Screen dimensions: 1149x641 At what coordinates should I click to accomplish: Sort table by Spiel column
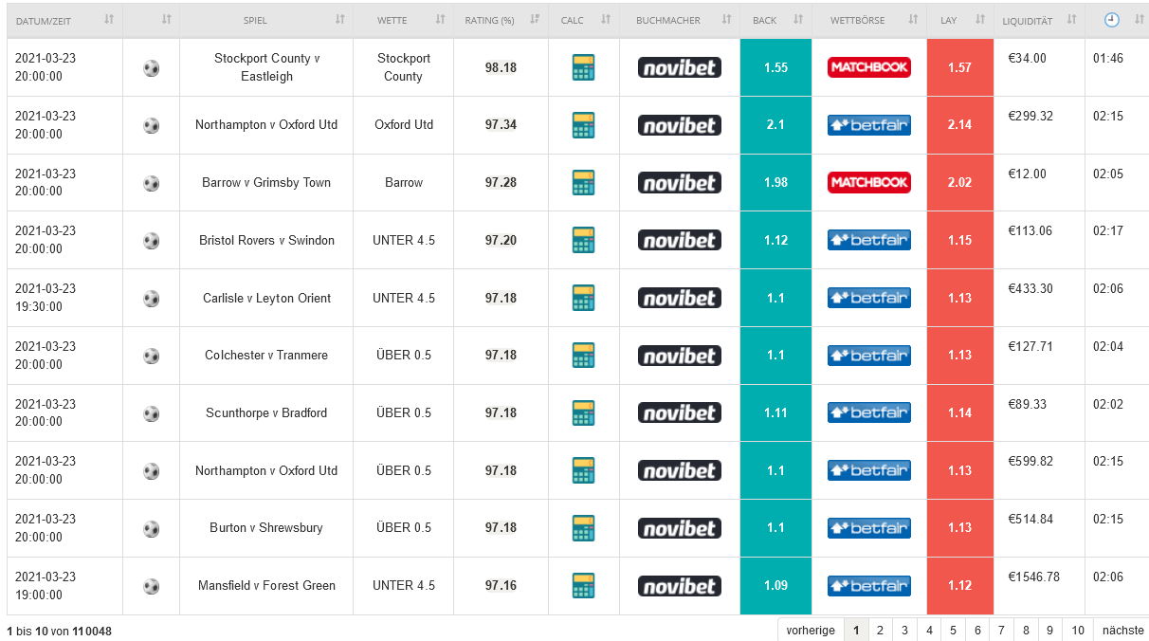tap(266, 20)
